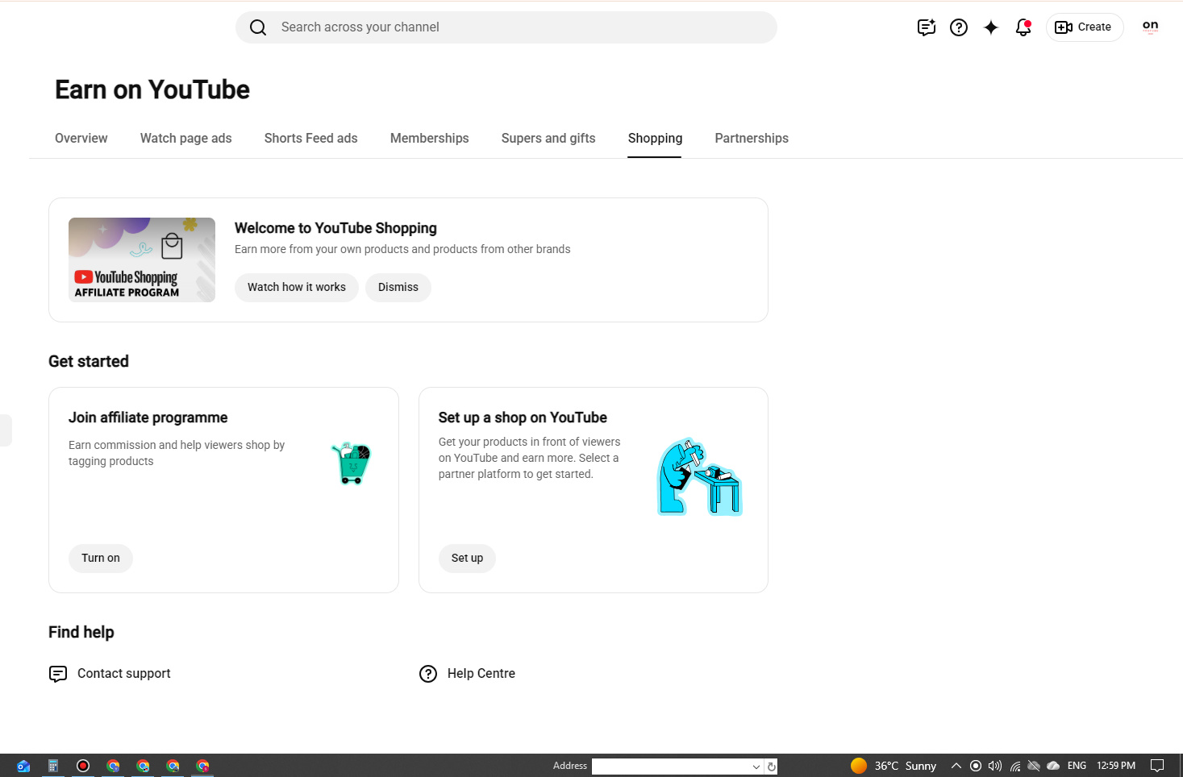Click the Join affiliate programme card title
The image size is (1183, 777).
tap(148, 418)
